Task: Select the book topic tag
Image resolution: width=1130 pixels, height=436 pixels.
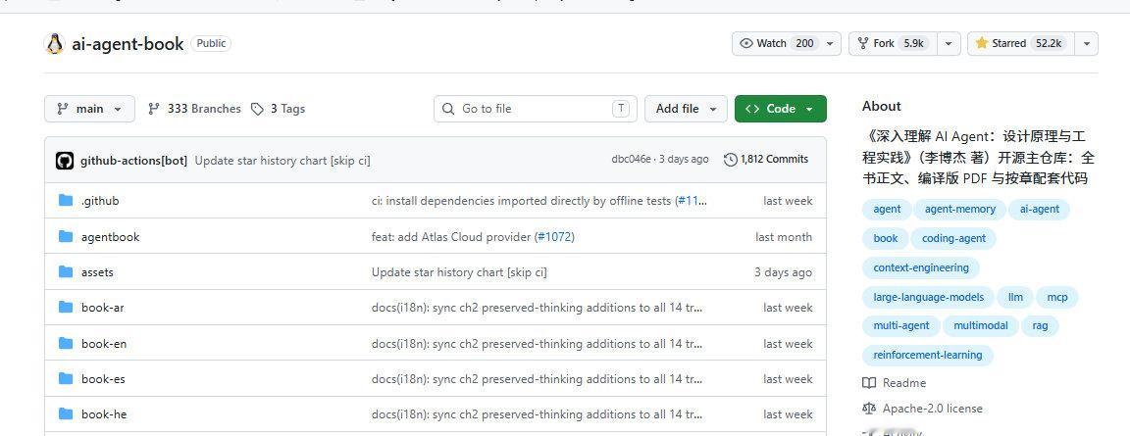Action: point(886,238)
